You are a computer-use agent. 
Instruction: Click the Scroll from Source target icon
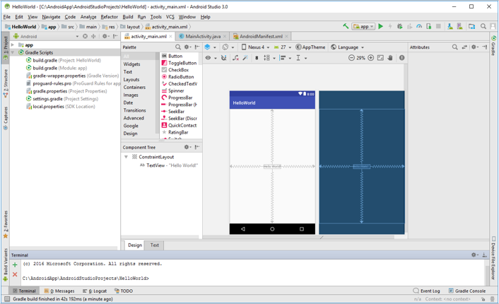[x=85, y=36]
